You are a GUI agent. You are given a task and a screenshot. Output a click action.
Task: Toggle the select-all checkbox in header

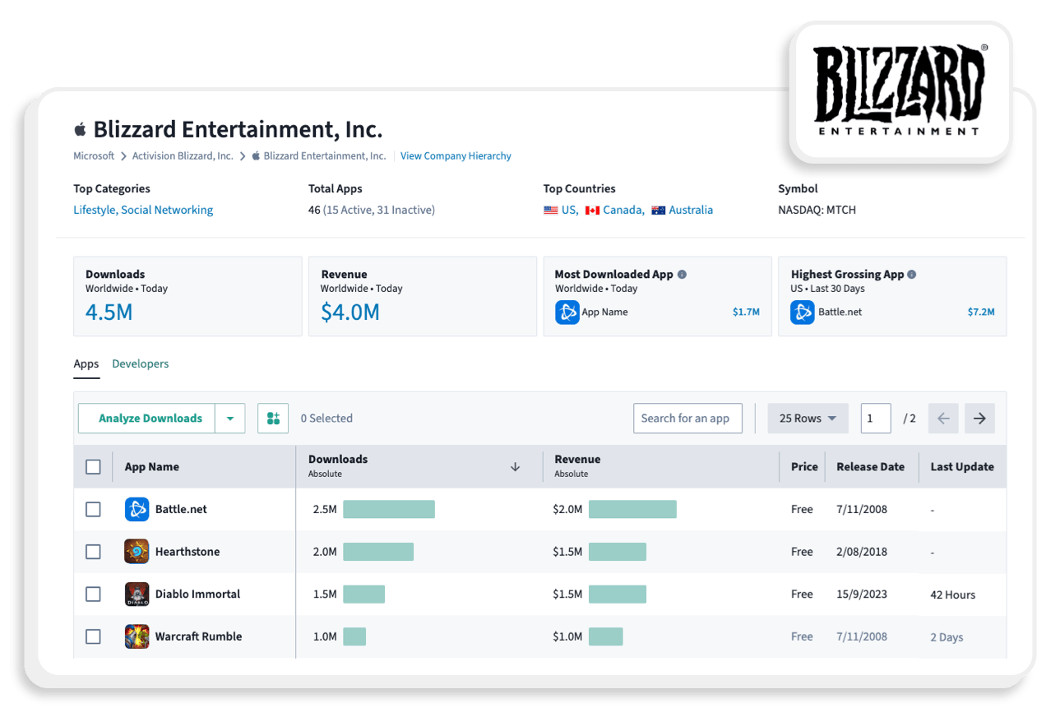[93, 466]
